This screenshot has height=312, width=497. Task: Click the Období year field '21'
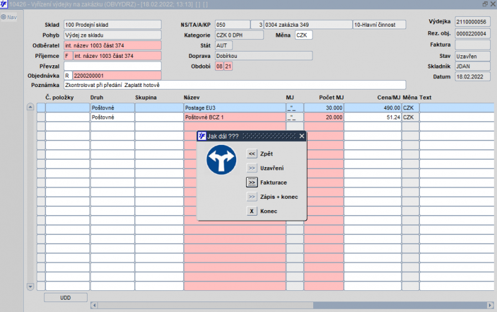[x=228, y=67]
